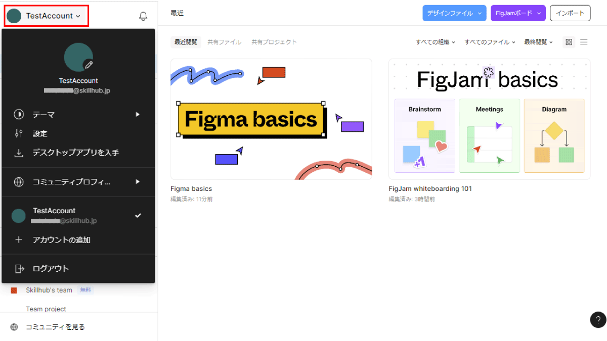Click the notification bell icon
The width and height of the screenshot is (607, 341).
[x=143, y=16]
